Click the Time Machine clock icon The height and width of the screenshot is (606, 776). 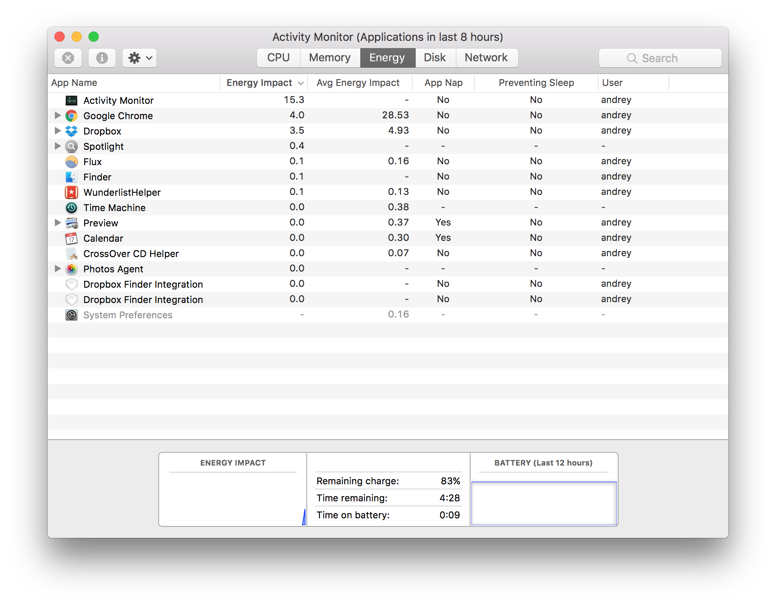(71, 208)
